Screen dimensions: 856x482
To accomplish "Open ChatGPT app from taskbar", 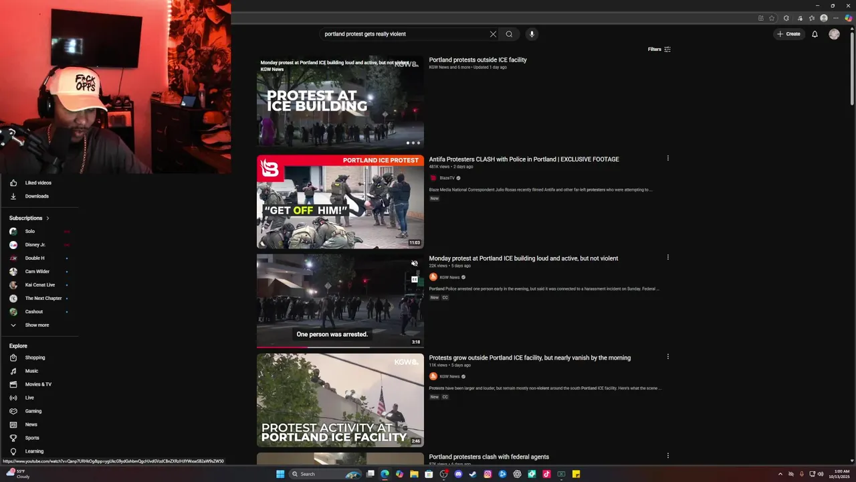I will tap(517, 474).
